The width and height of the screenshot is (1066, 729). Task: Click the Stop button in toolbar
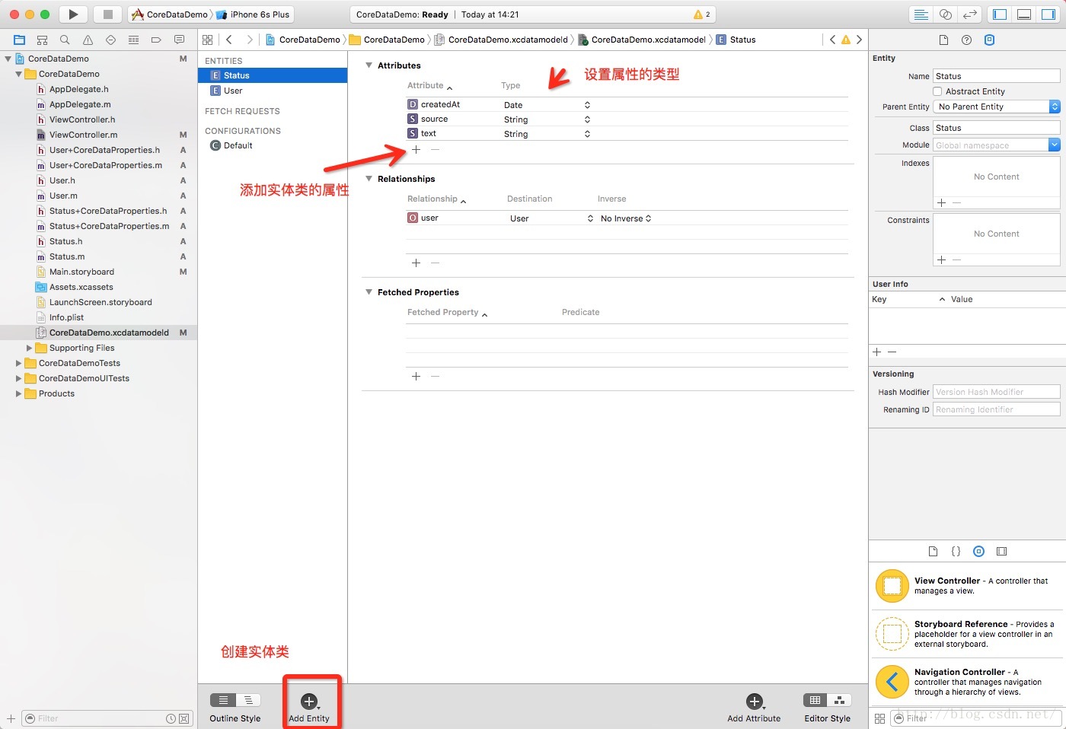tap(108, 14)
